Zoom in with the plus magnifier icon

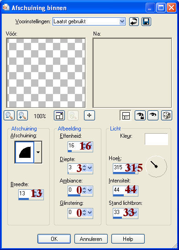[x=22, y=115]
